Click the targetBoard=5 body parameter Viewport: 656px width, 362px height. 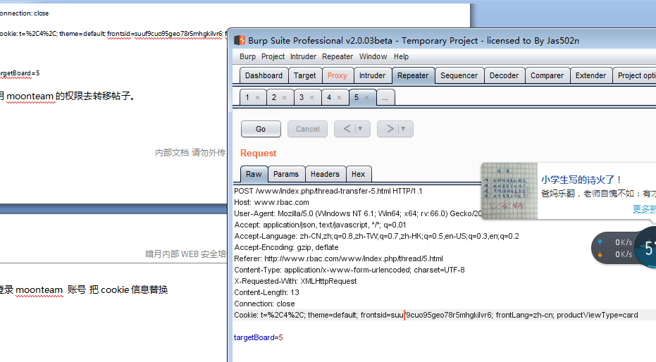[258, 337]
